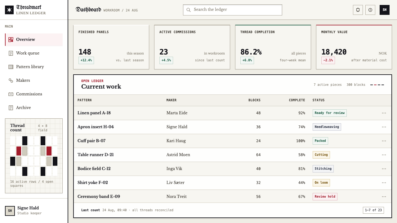The image size is (397, 223).
Task: Go to the Makers page
Action: [34, 81]
